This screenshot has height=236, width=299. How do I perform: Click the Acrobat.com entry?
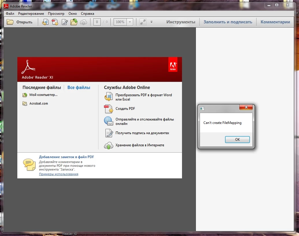39,103
